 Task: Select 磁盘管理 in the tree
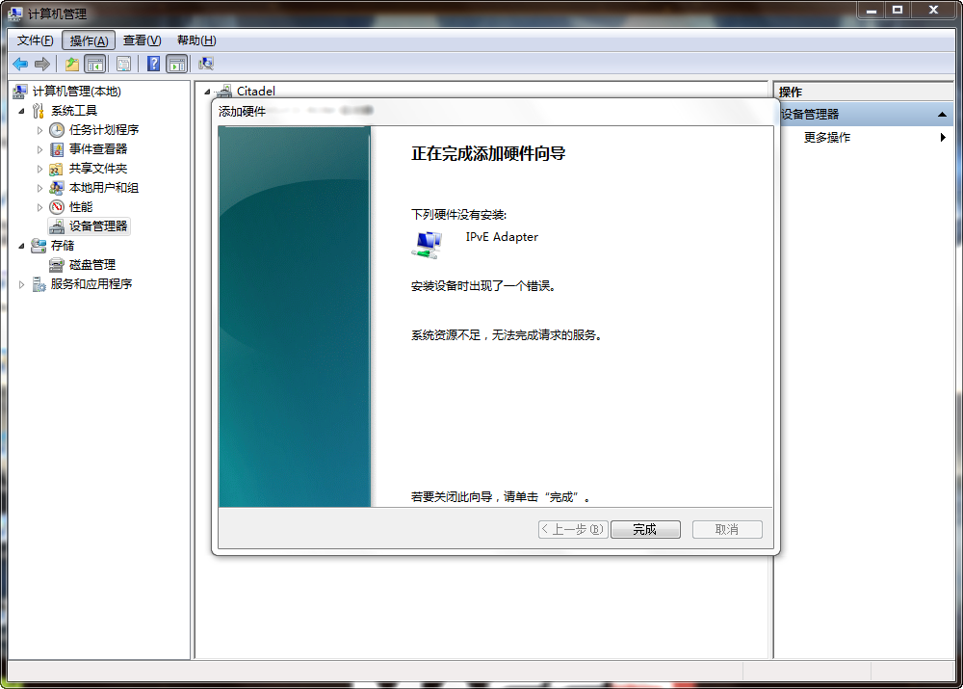click(x=91, y=265)
